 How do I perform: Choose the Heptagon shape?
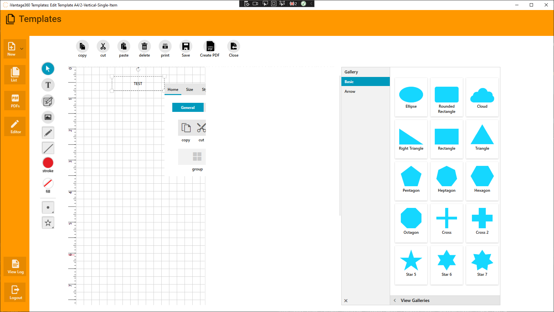[447, 181]
